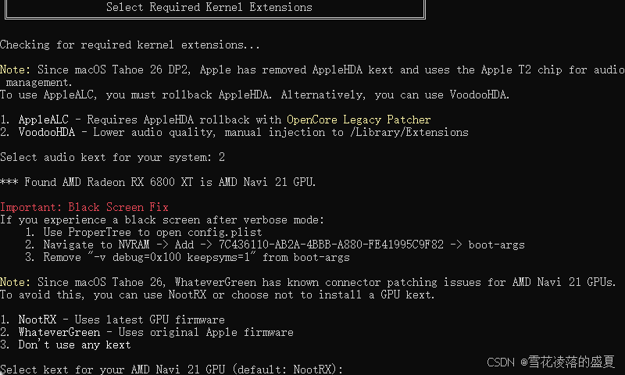
Task: Select the '2. VoodooHDA' option line
Action: click(x=234, y=132)
